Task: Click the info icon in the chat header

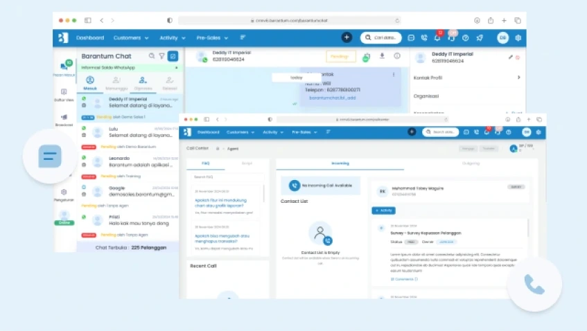Action: pos(397,55)
